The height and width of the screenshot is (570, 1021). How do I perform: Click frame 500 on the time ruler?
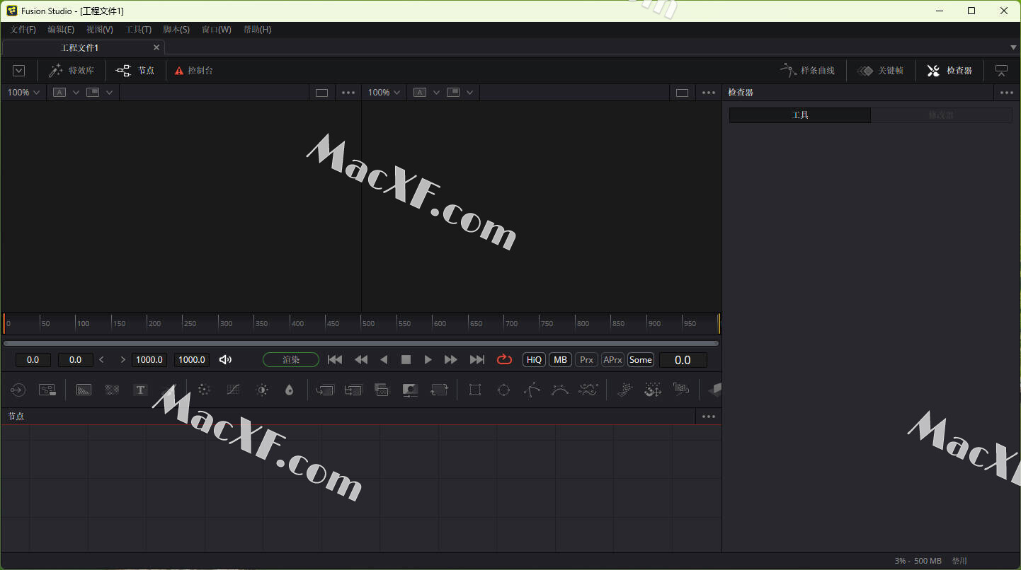coord(362,323)
